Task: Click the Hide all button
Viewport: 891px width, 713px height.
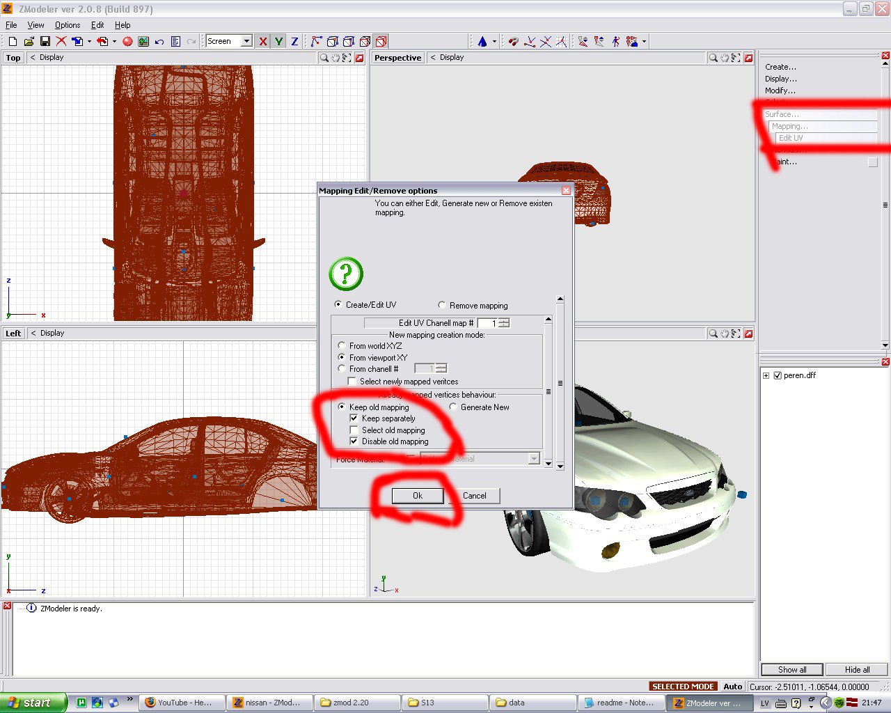Action: (x=857, y=670)
